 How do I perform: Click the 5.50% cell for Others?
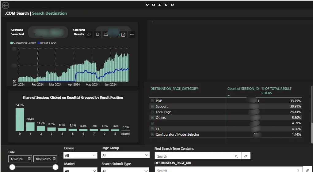(296, 118)
